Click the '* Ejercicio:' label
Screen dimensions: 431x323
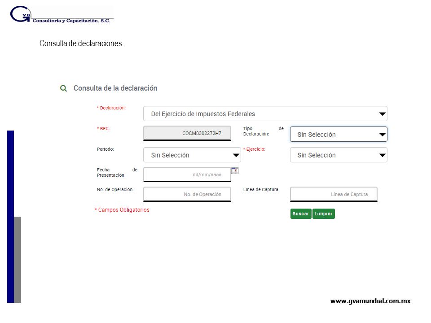[x=254, y=149]
